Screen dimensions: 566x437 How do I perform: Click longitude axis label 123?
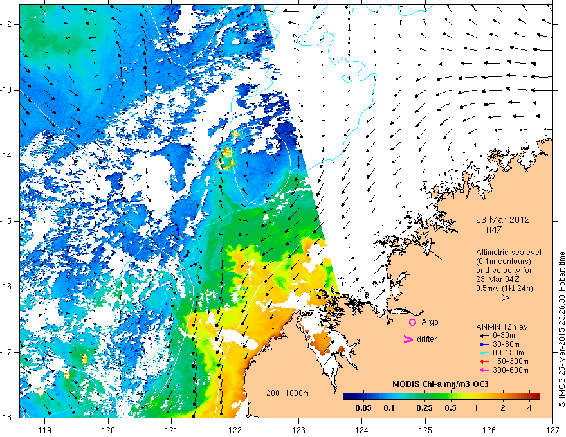[298, 430]
